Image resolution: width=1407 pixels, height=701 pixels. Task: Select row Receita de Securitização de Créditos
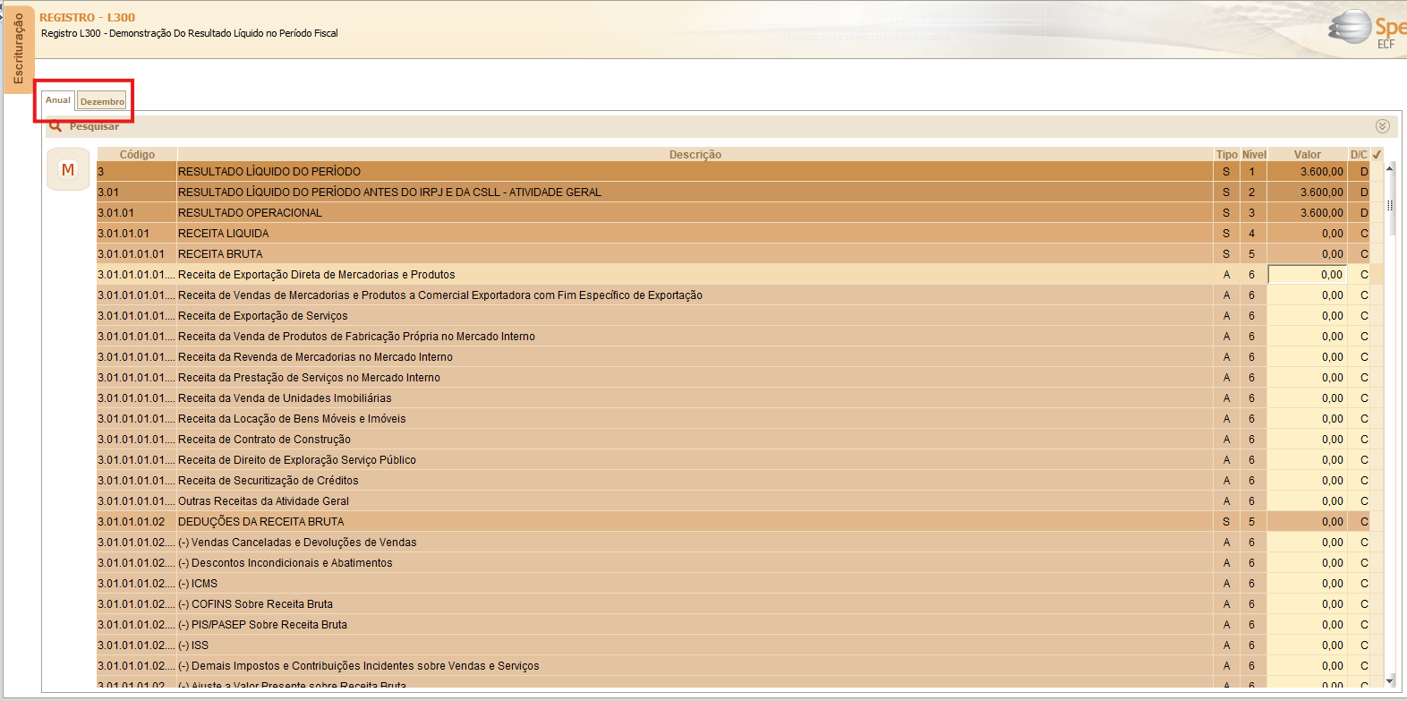click(x=739, y=480)
